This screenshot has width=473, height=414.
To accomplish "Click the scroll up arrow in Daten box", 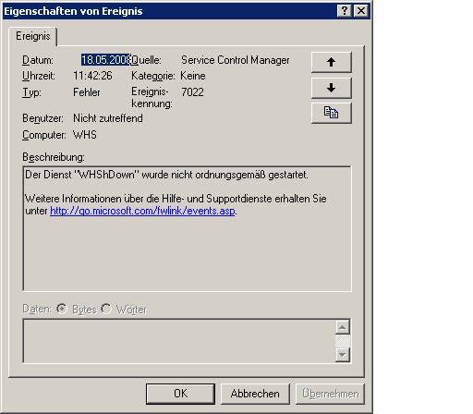I will point(343,327).
